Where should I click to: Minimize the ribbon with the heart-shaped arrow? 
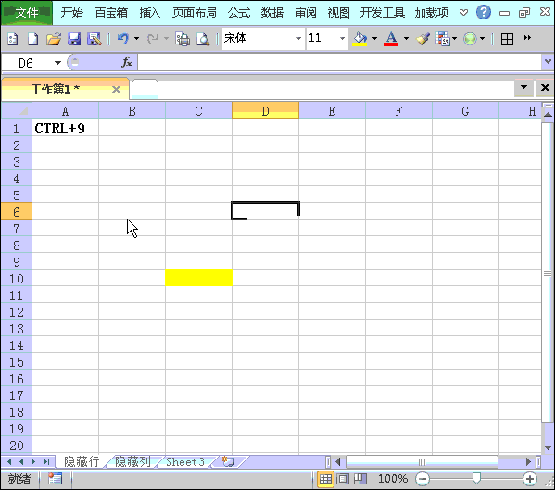pyautogui.click(x=463, y=13)
